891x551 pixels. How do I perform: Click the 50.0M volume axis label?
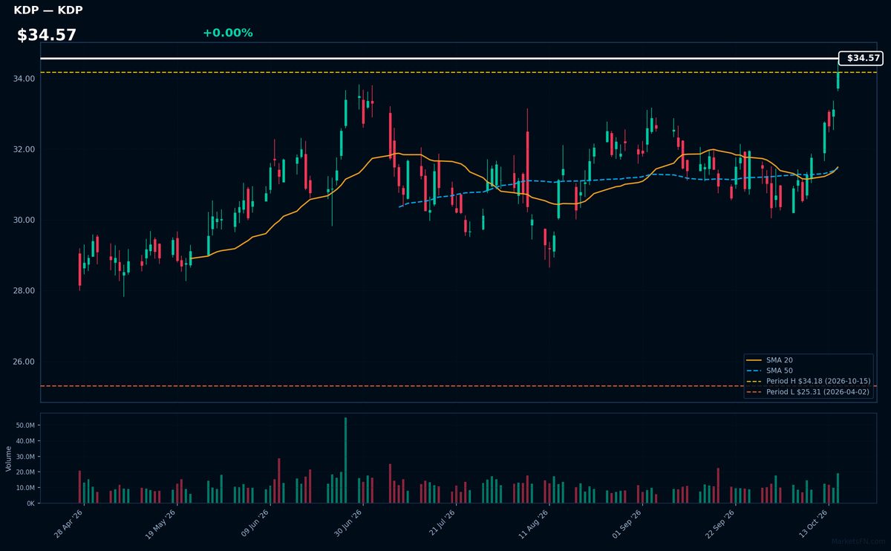coord(25,426)
